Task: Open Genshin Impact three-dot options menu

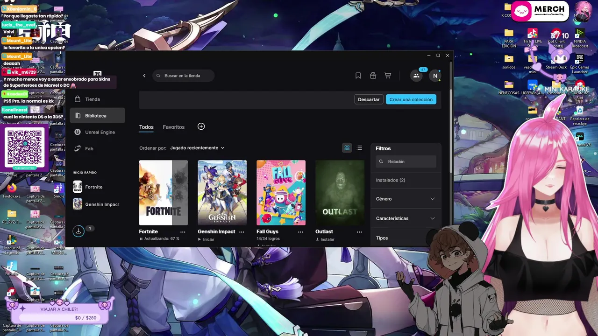Action: pyautogui.click(x=242, y=231)
